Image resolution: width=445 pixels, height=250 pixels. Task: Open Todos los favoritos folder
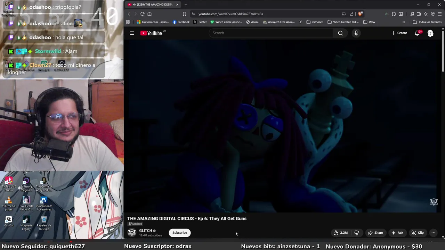pyautogui.click(x=427, y=22)
